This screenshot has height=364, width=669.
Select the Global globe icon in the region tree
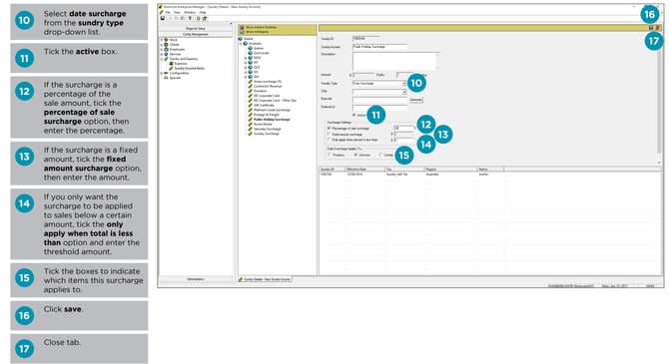(x=241, y=39)
